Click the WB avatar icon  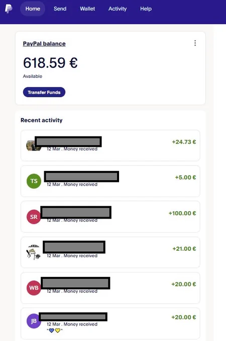(x=34, y=288)
